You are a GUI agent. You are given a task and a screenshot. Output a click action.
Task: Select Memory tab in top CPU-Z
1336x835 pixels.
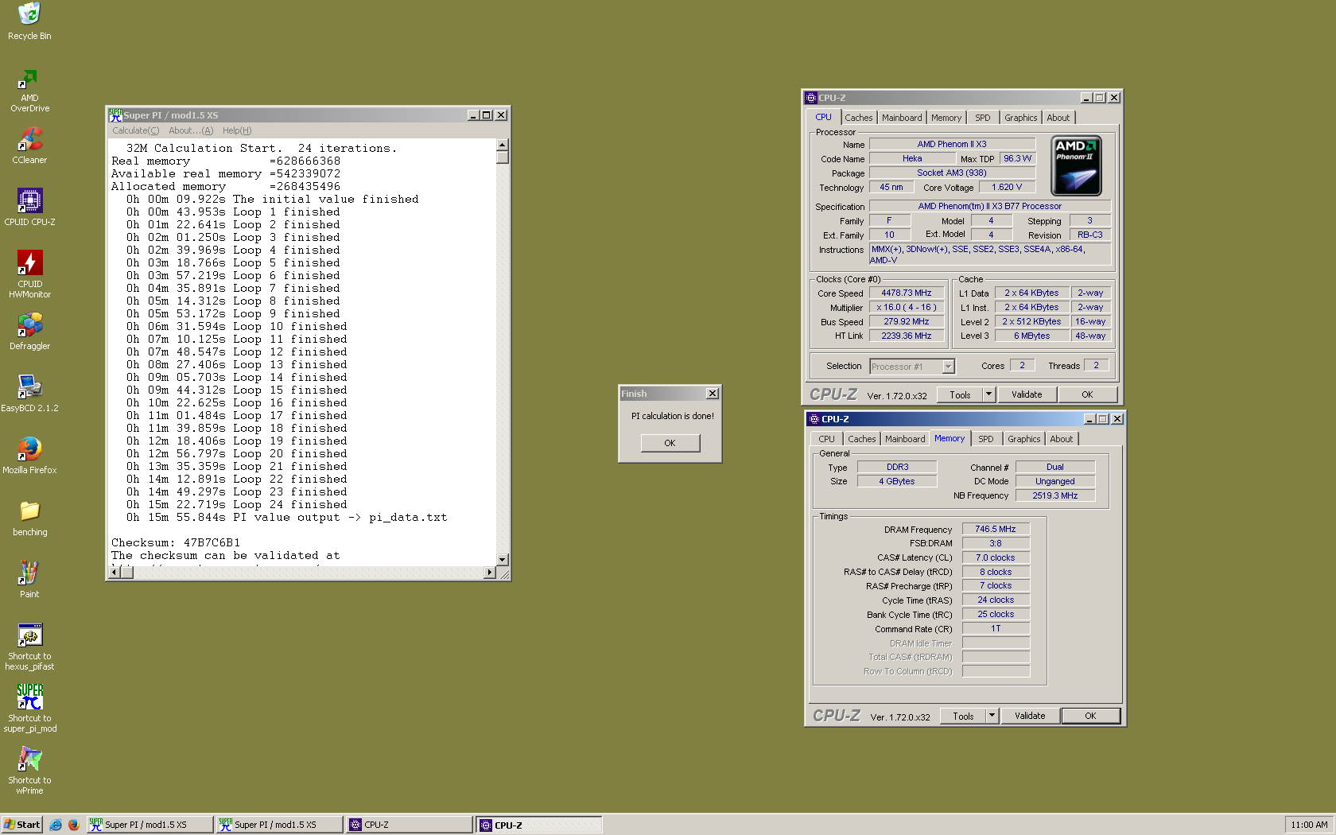[x=946, y=118]
